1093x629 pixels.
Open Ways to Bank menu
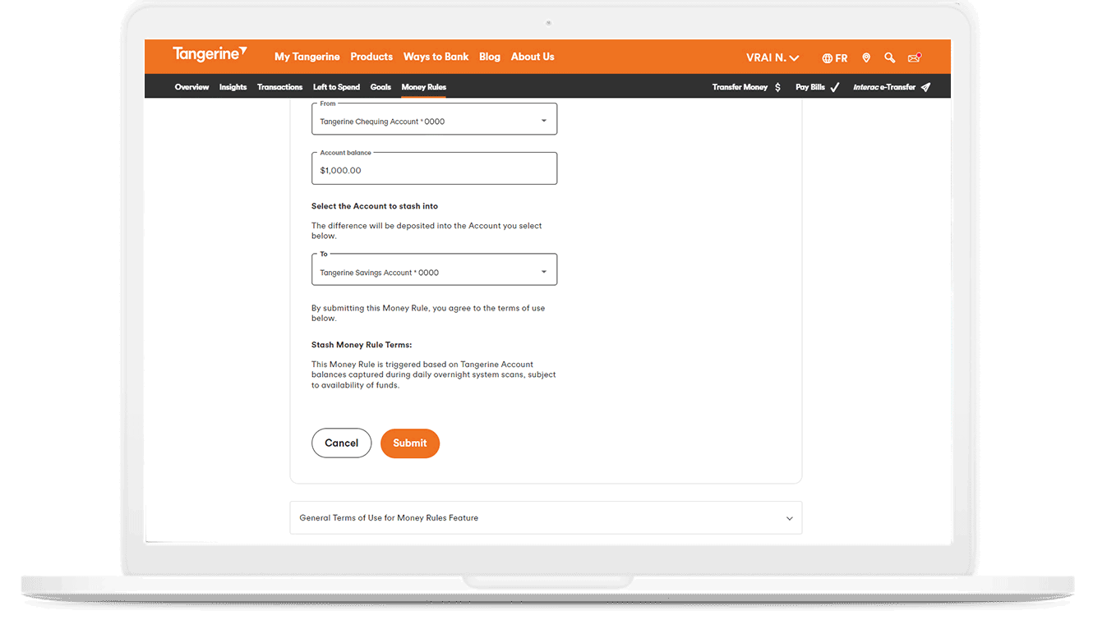[x=436, y=57]
